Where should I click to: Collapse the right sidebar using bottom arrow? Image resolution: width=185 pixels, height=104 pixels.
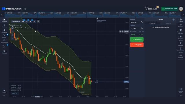coord(180,96)
